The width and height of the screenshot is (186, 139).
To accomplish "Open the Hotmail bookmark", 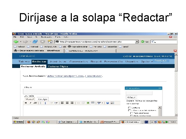I will click(33, 47).
